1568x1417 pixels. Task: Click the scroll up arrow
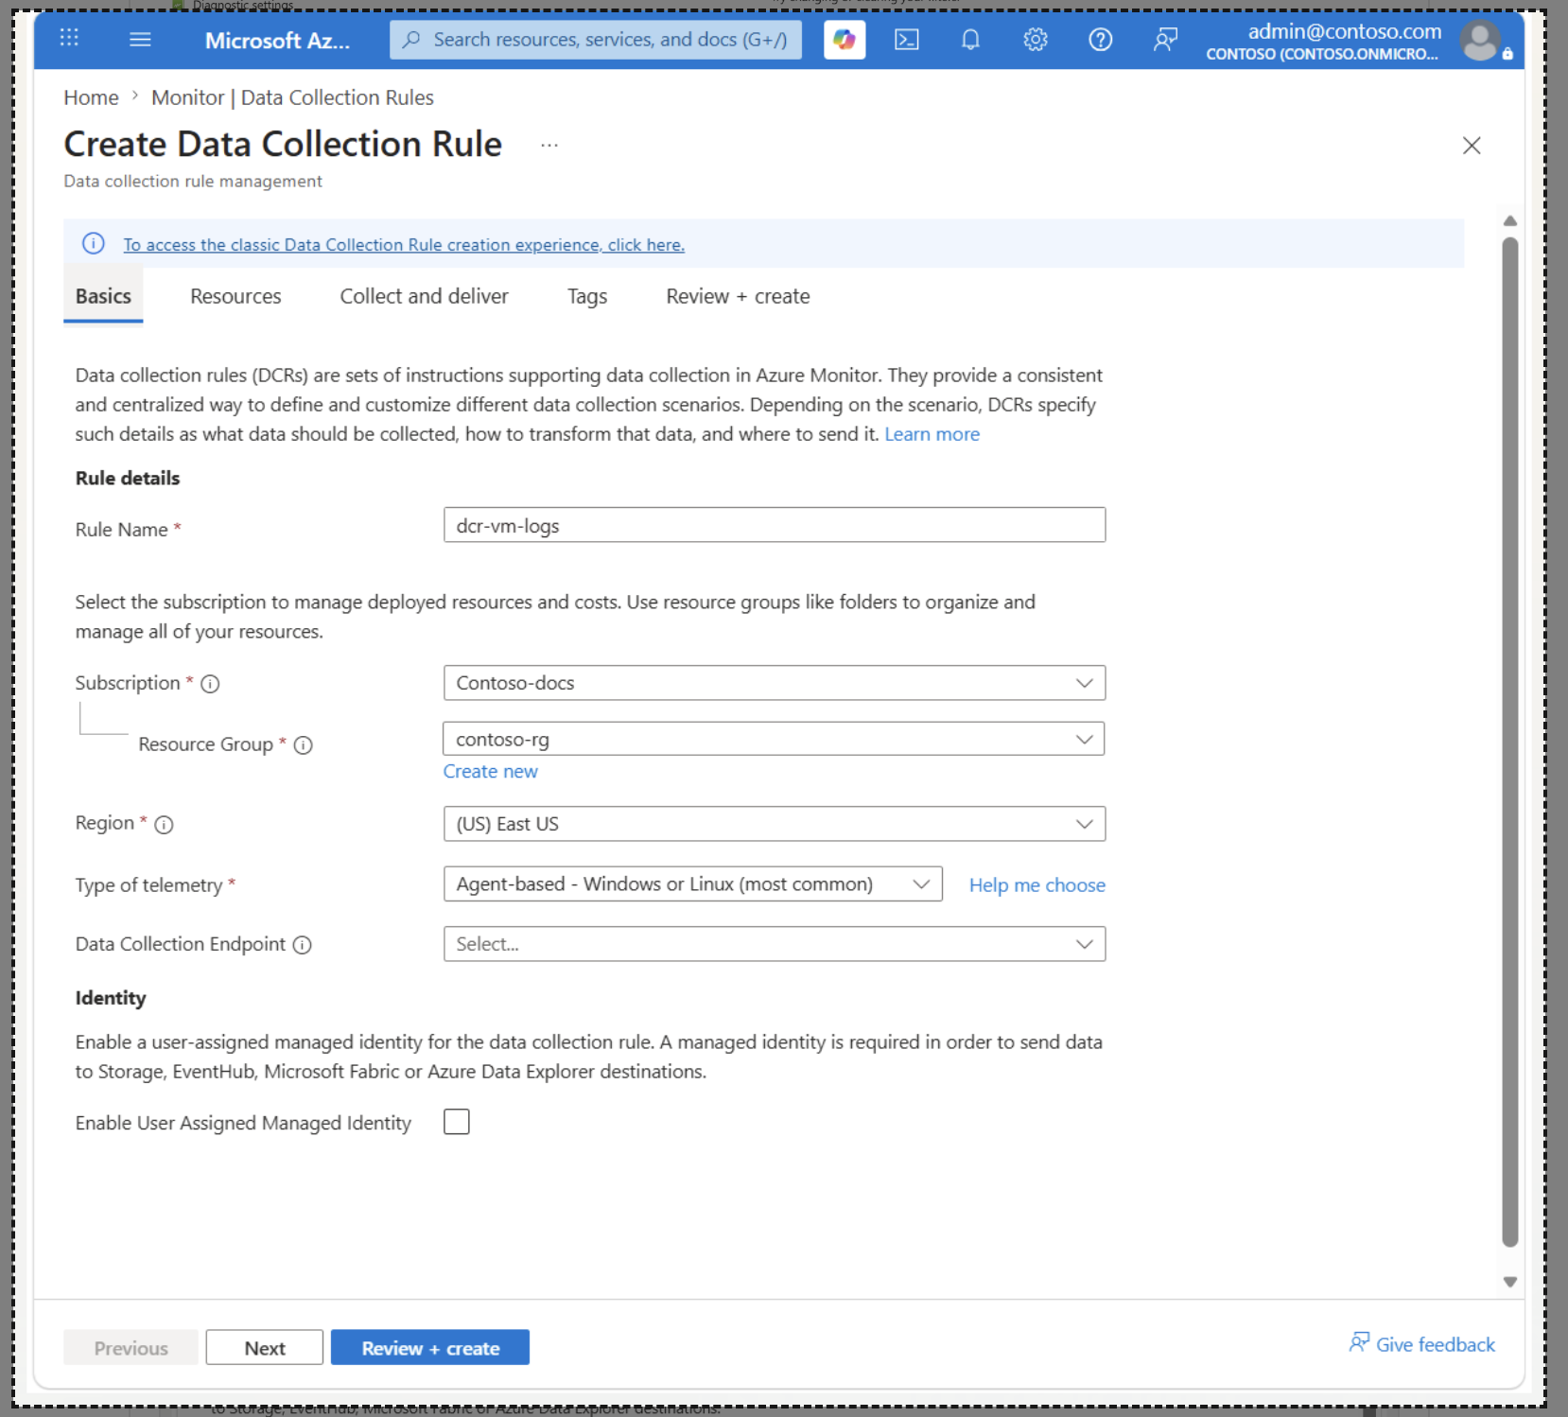pos(1510,220)
